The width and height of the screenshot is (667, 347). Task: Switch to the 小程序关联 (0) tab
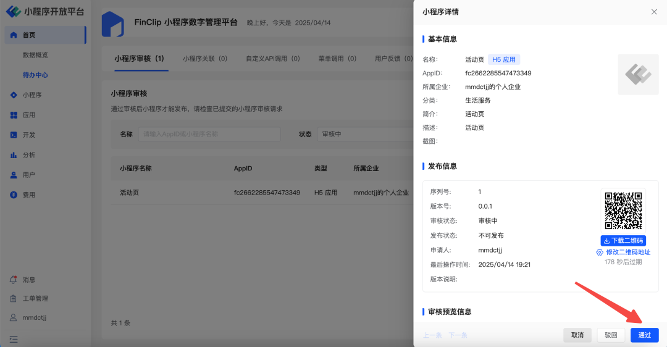pos(205,59)
